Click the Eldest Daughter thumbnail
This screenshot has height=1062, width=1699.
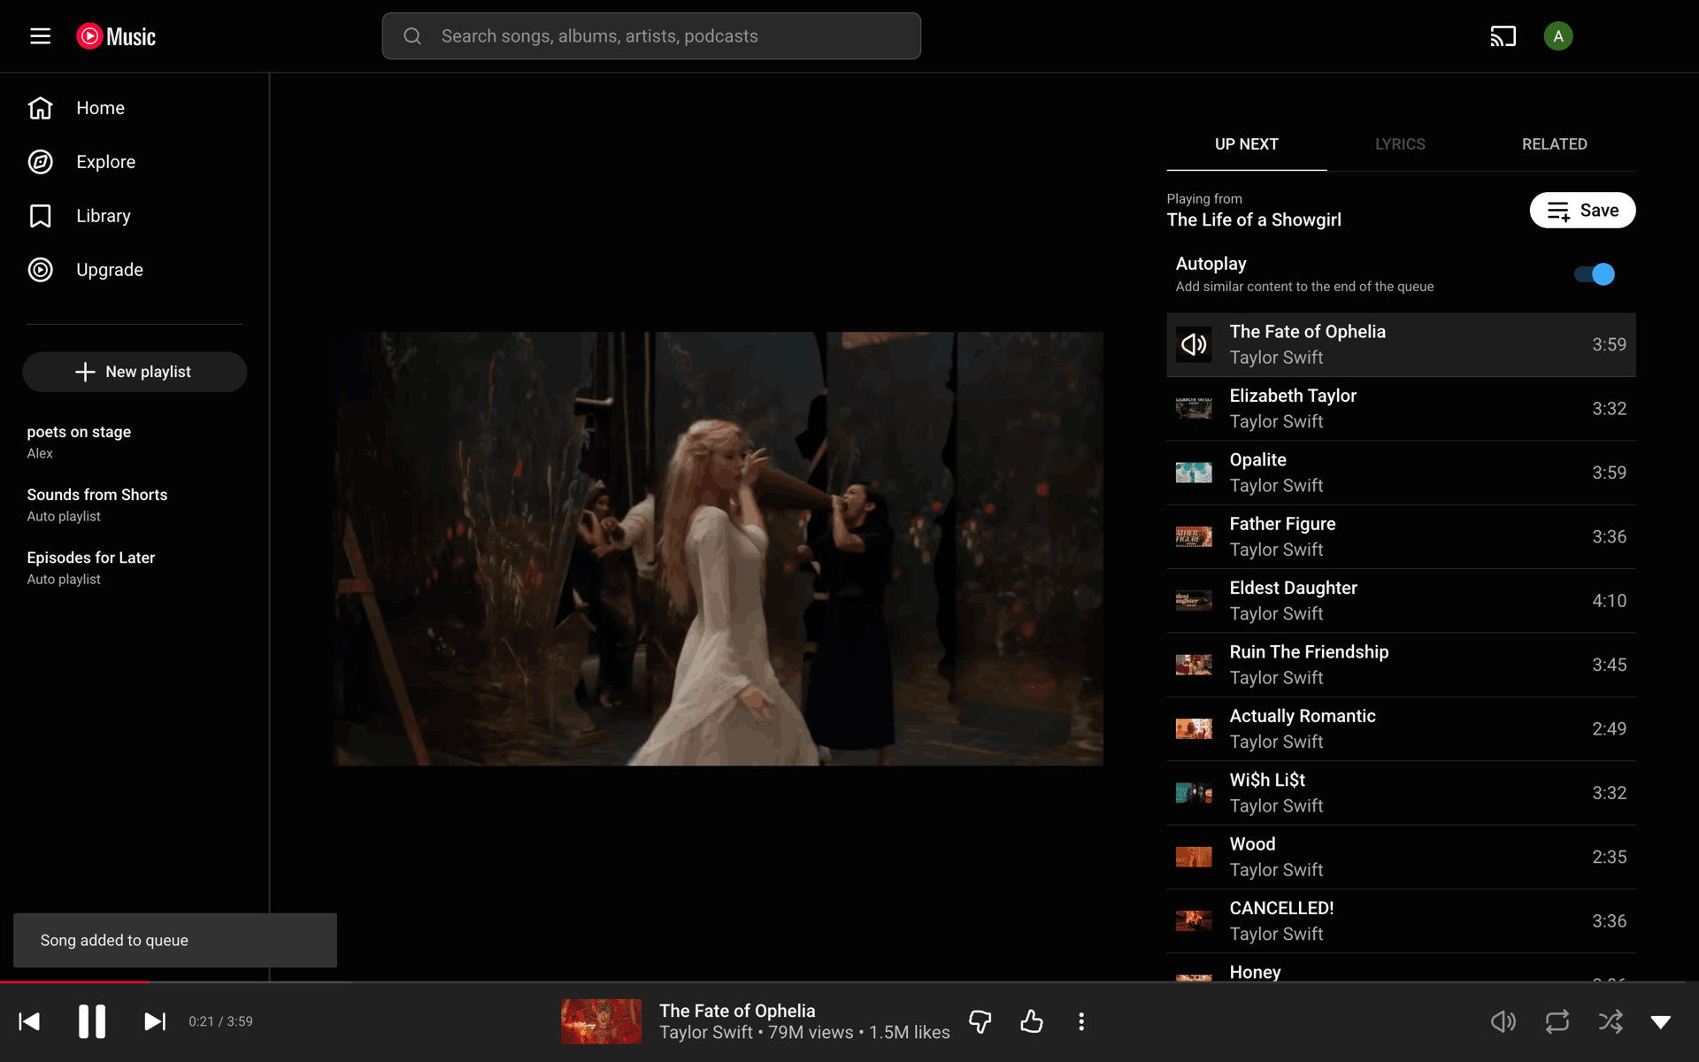(1194, 600)
